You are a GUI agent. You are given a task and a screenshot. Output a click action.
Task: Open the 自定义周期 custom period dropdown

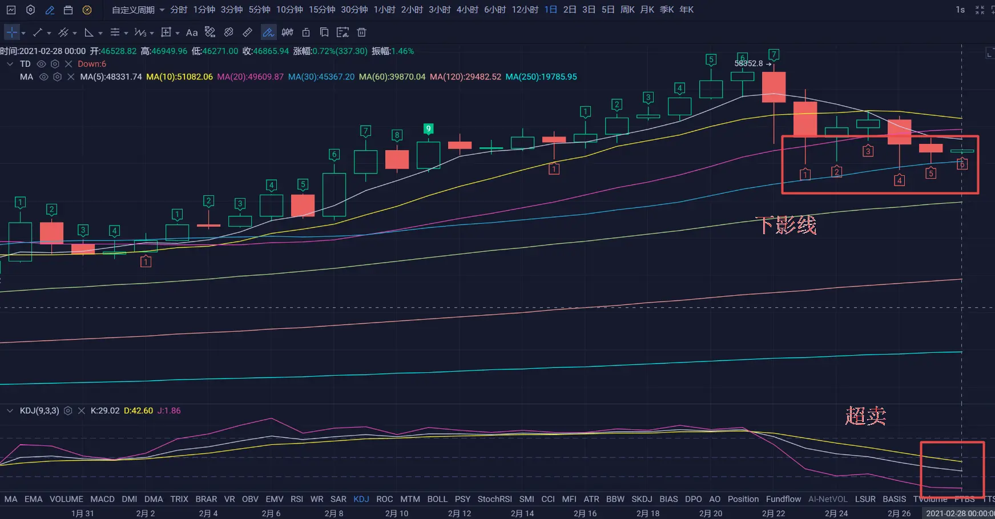(138, 10)
